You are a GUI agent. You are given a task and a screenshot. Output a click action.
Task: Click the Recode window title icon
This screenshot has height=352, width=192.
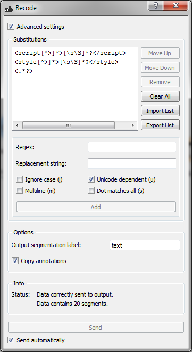[9, 9]
